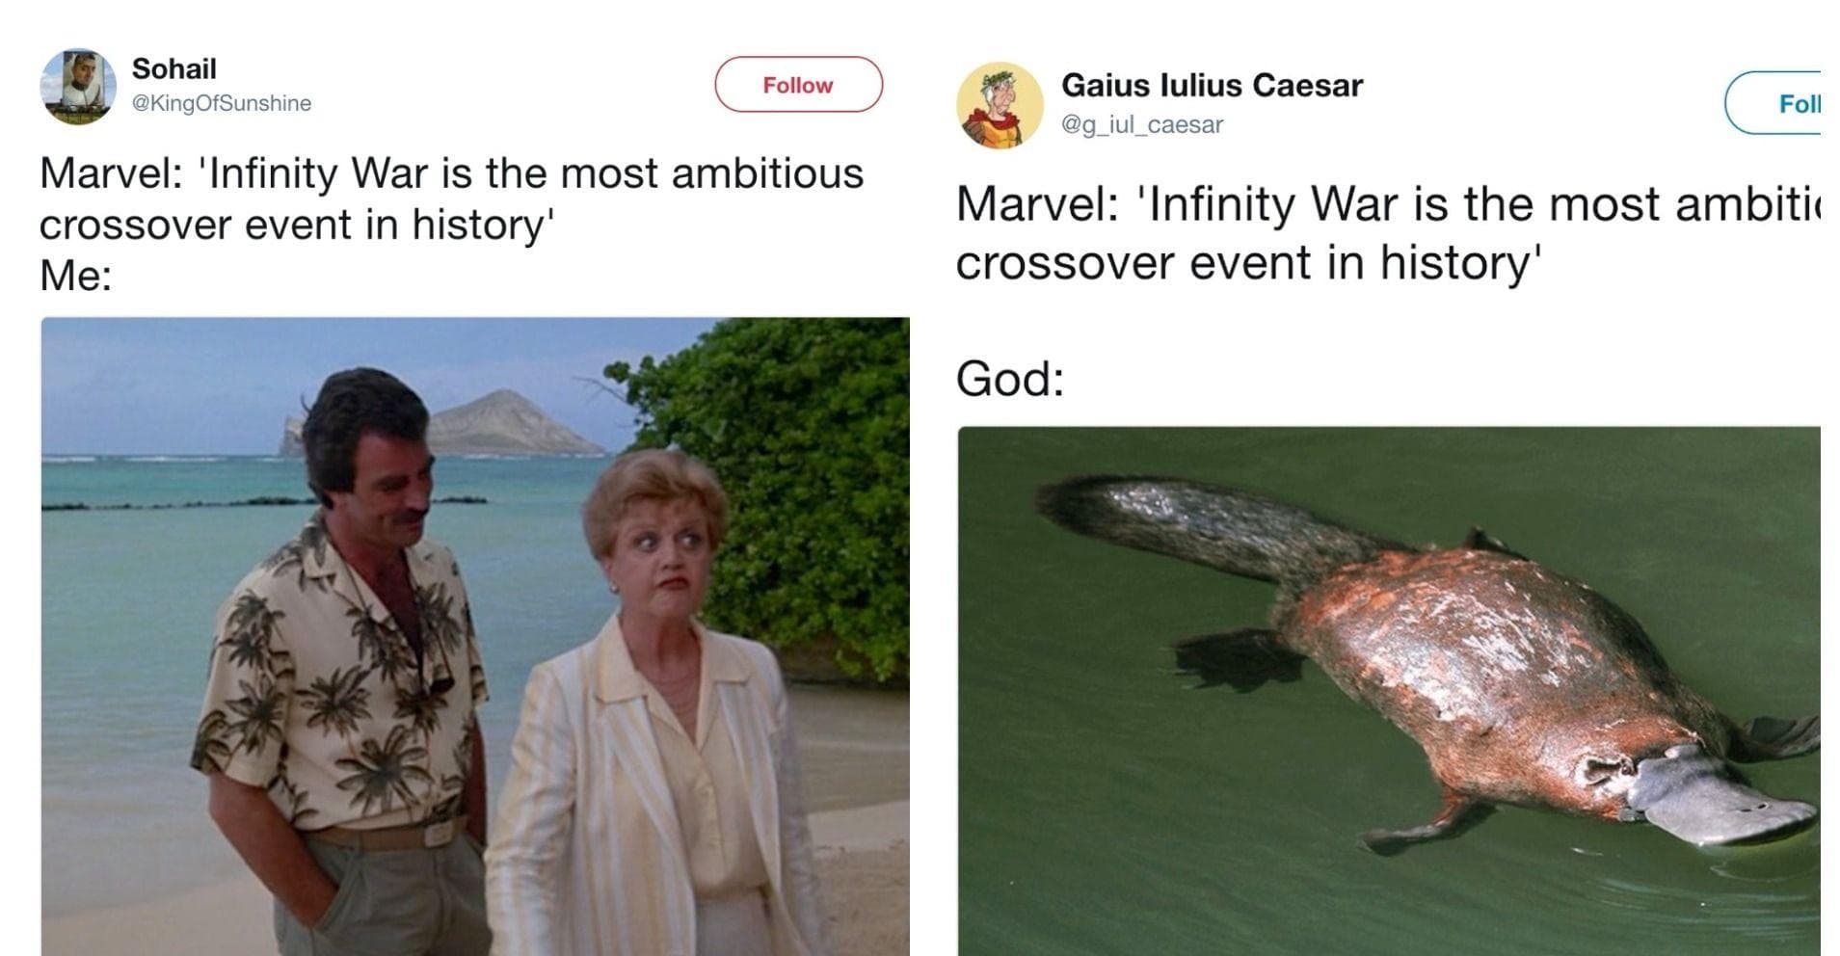
Task: Open the platypus photo in Caesar's tweet
Action: point(1388,690)
